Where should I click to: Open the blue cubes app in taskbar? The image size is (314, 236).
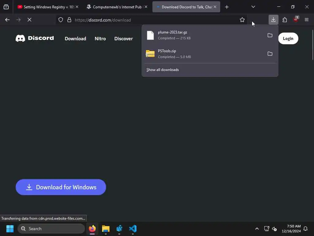coord(119,229)
